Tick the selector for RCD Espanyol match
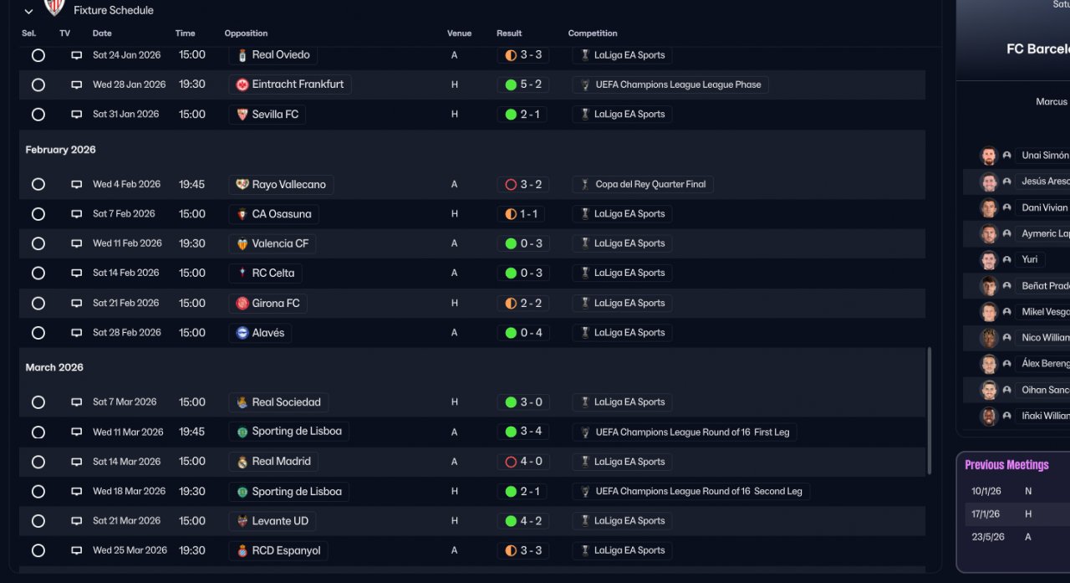Screen dimensions: 1070x583 coord(38,550)
